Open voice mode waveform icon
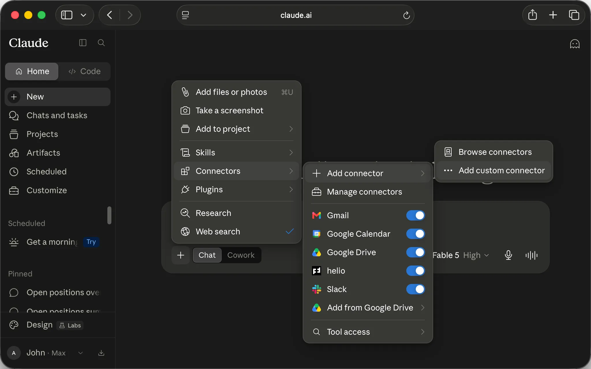Screen dimensions: 591x369 pyautogui.click(x=531, y=255)
